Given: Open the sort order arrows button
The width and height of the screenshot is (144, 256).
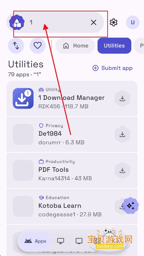Looking at the screenshot, I should [16, 46].
